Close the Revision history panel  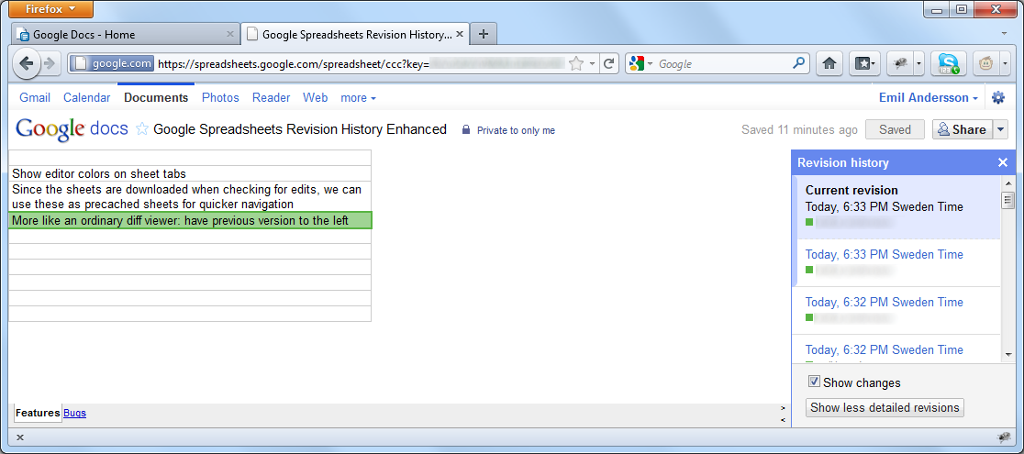[1003, 162]
